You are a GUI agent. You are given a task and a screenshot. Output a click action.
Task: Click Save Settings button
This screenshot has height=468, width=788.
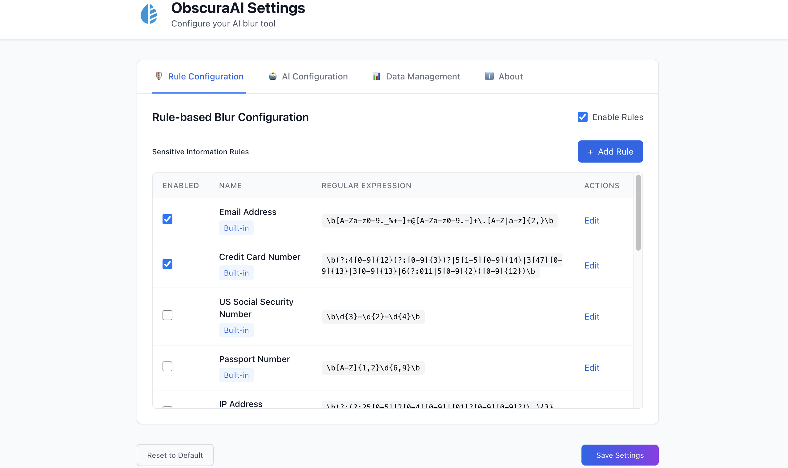(x=620, y=455)
